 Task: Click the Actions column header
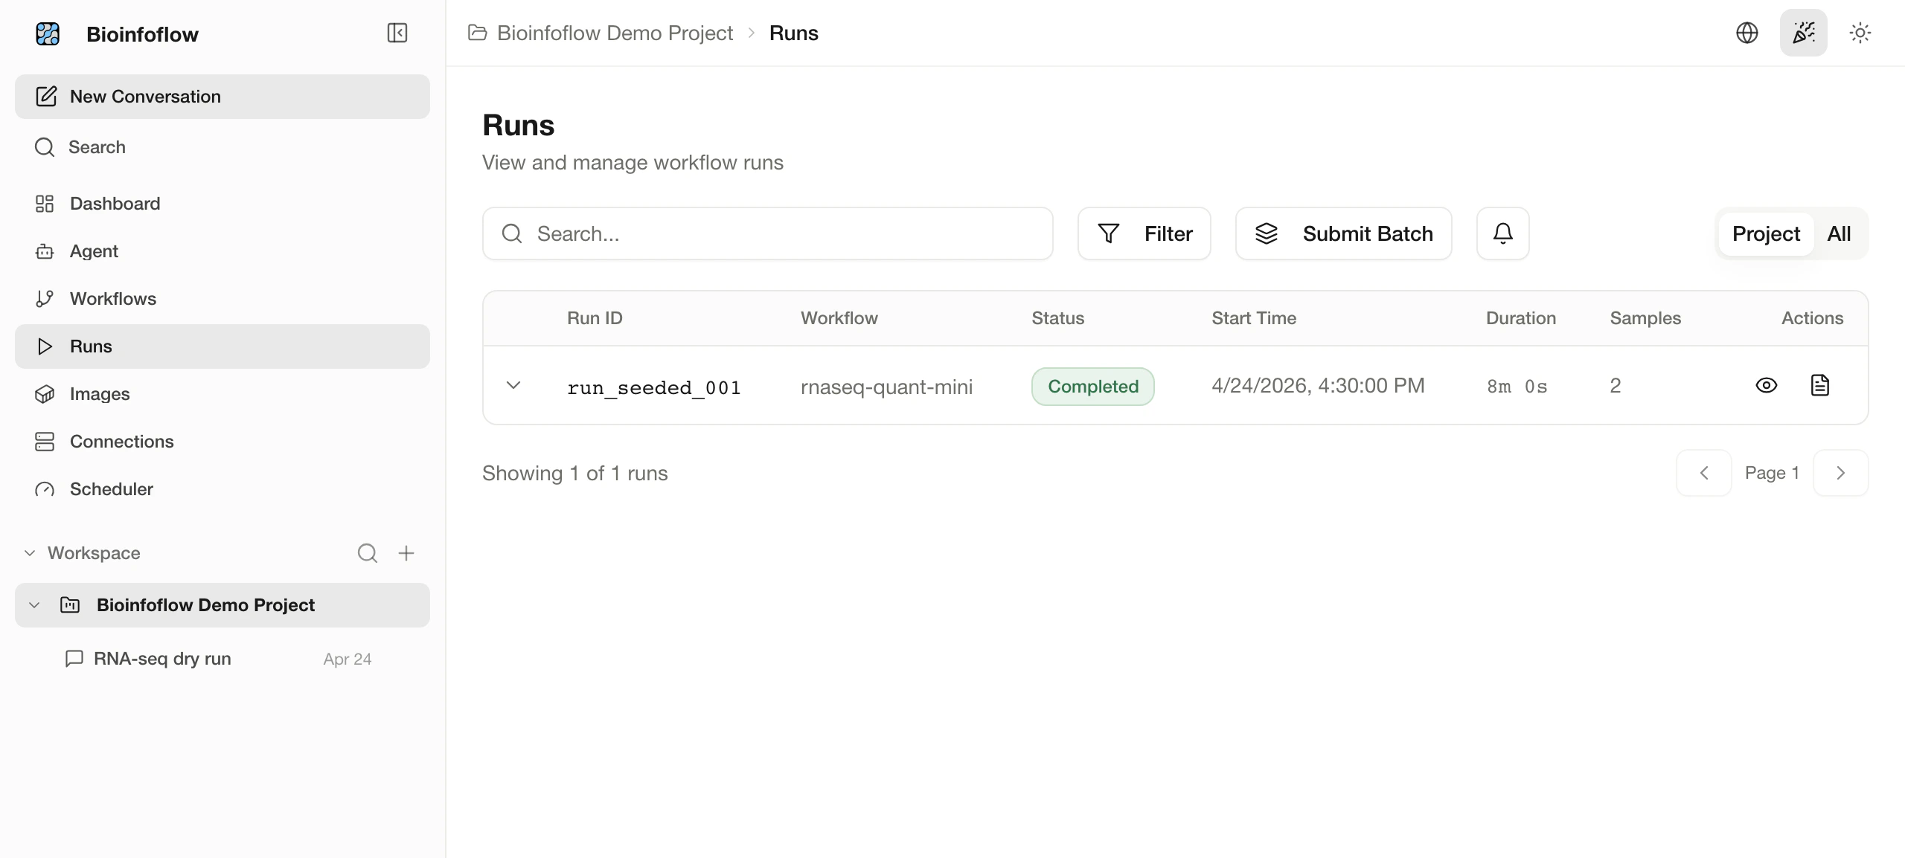point(1812,318)
